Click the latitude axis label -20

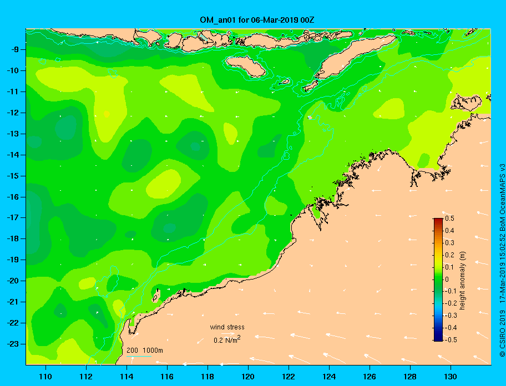13,281
